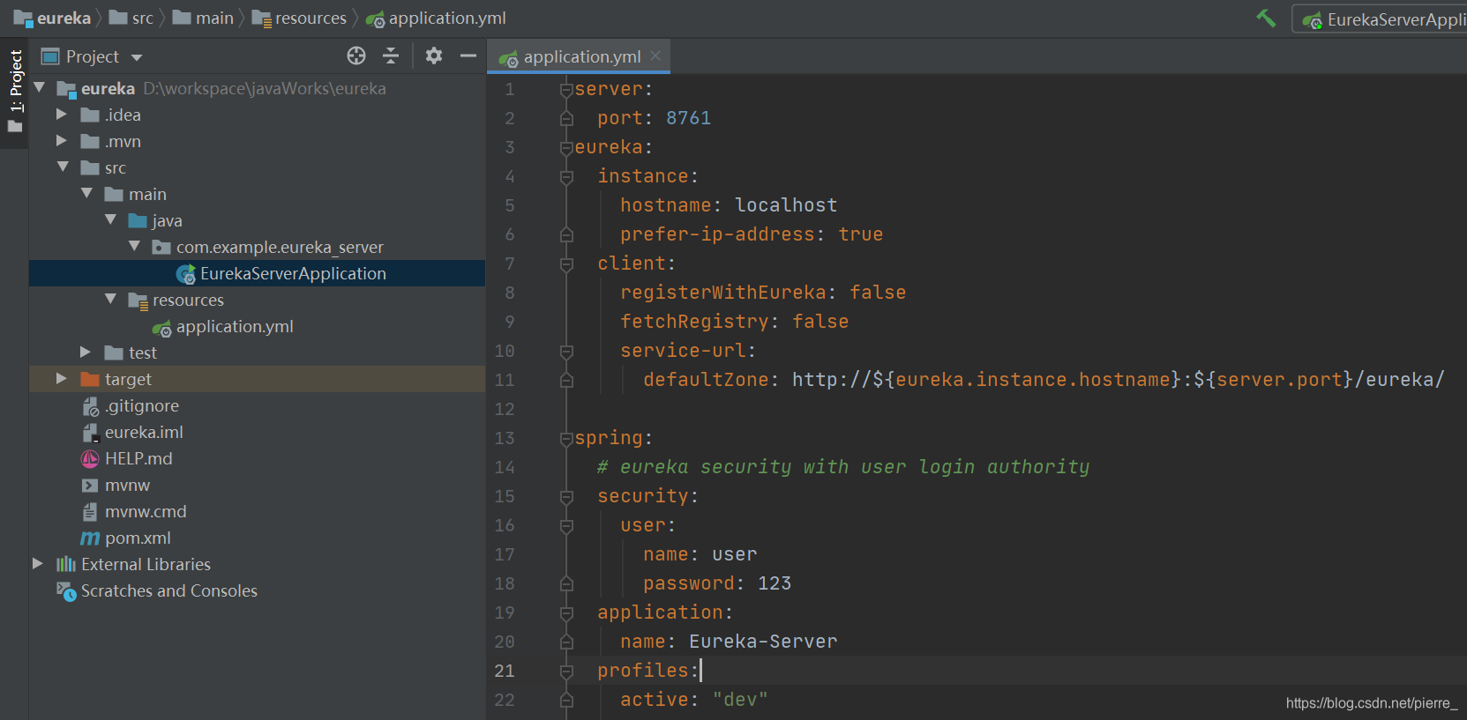1467x720 pixels.
Task: Click eureka breadcrumb in navigation bar
Action: pyautogui.click(x=53, y=18)
